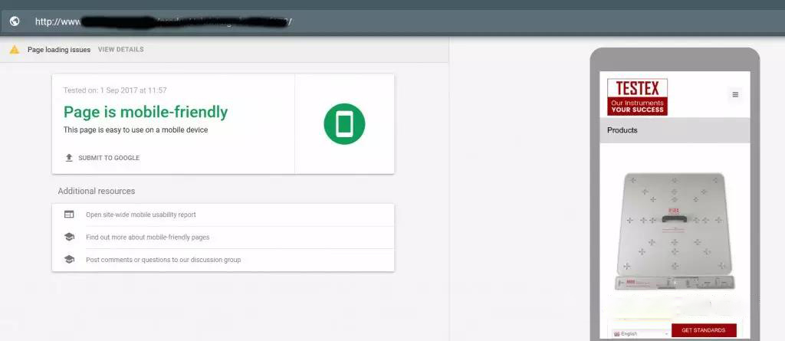Click the TESTEX logo in phone preview
This screenshot has height=341, width=785.
pos(637,97)
